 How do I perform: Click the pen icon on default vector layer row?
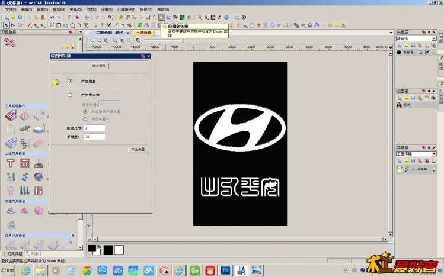pyautogui.click(x=427, y=52)
